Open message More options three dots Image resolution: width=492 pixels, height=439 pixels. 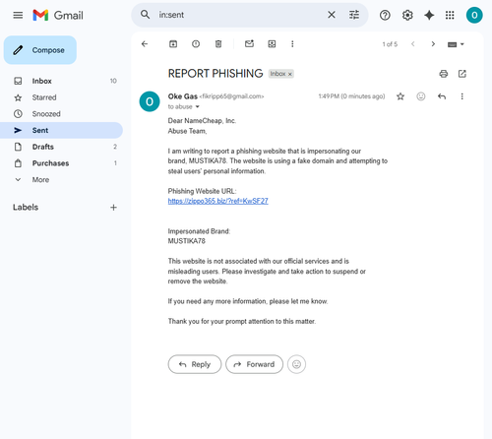pyautogui.click(x=462, y=96)
